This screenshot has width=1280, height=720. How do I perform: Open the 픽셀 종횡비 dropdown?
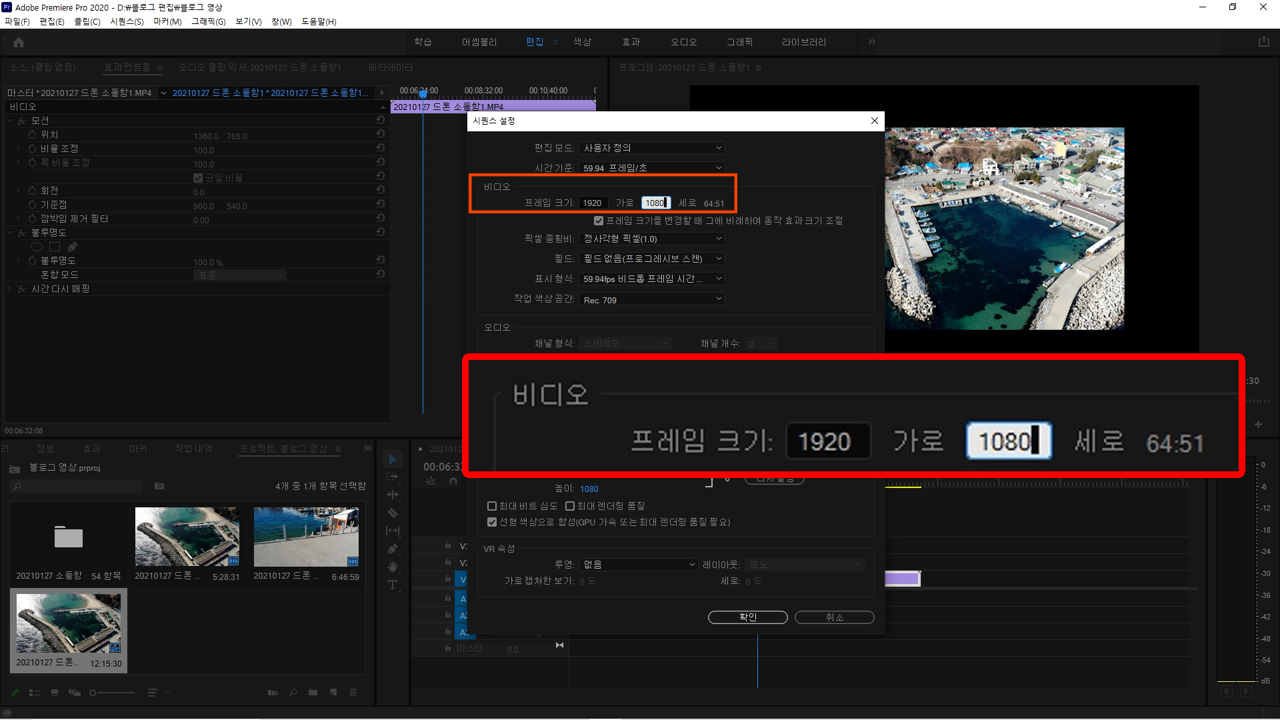coord(651,239)
